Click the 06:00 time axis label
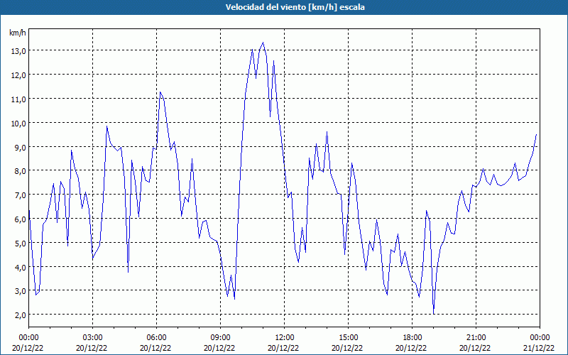The image size is (568, 355). pyautogui.click(x=156, y=338)
